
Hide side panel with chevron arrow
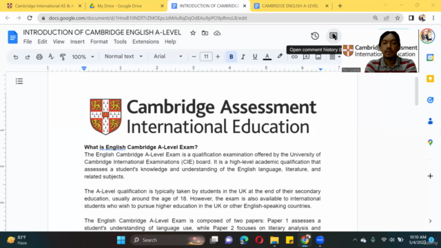tap(430, 221)
